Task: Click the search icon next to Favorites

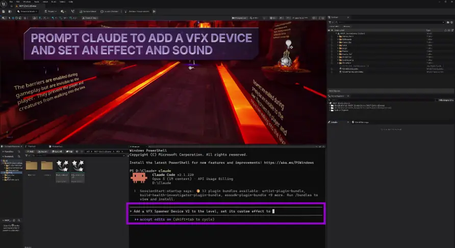Action: pyautogui.click(x=19, y=151)
